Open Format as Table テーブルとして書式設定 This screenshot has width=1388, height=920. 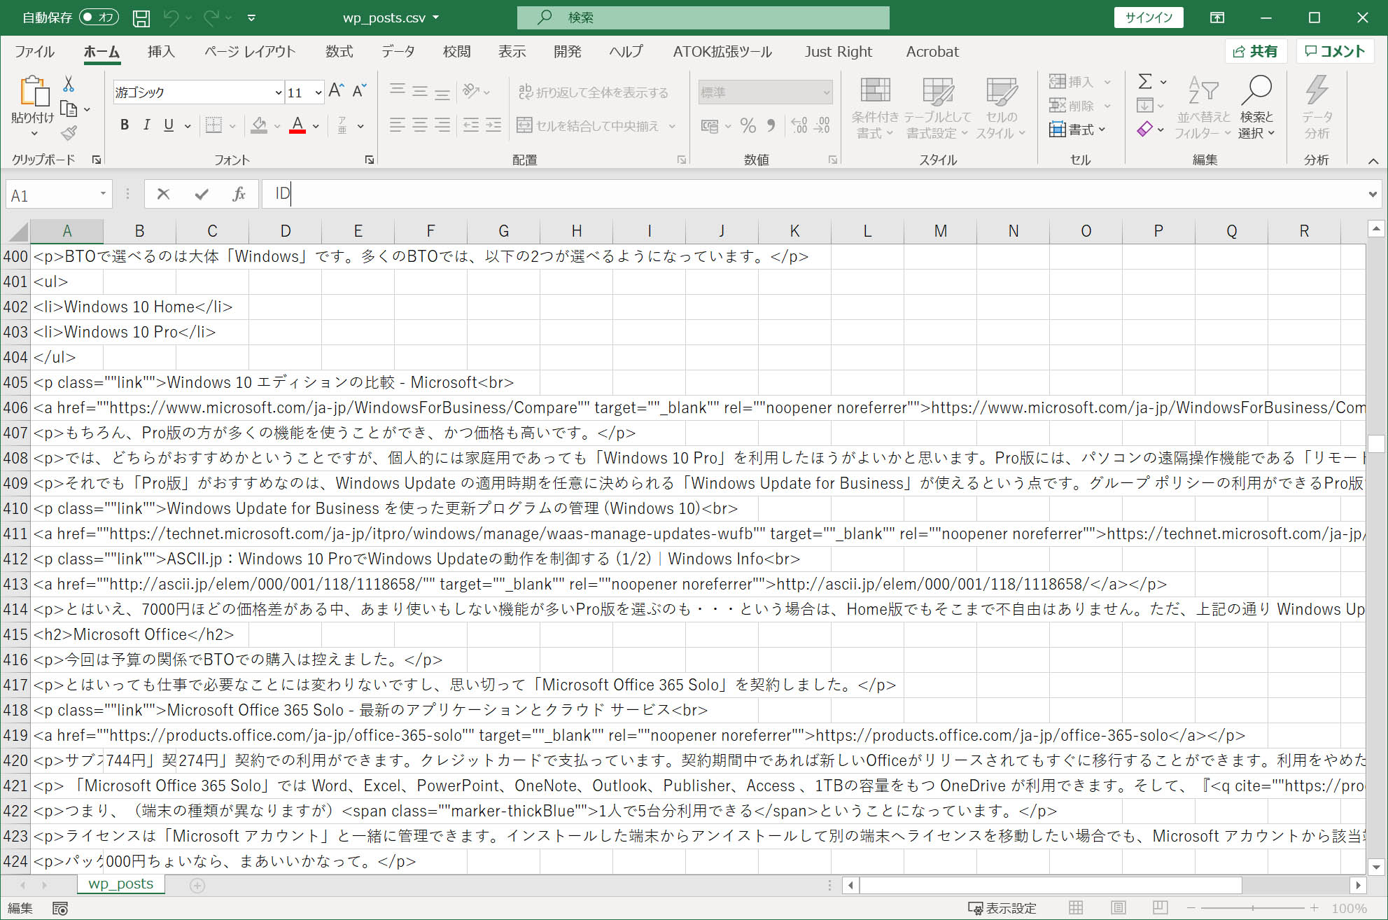pos(938,108)
